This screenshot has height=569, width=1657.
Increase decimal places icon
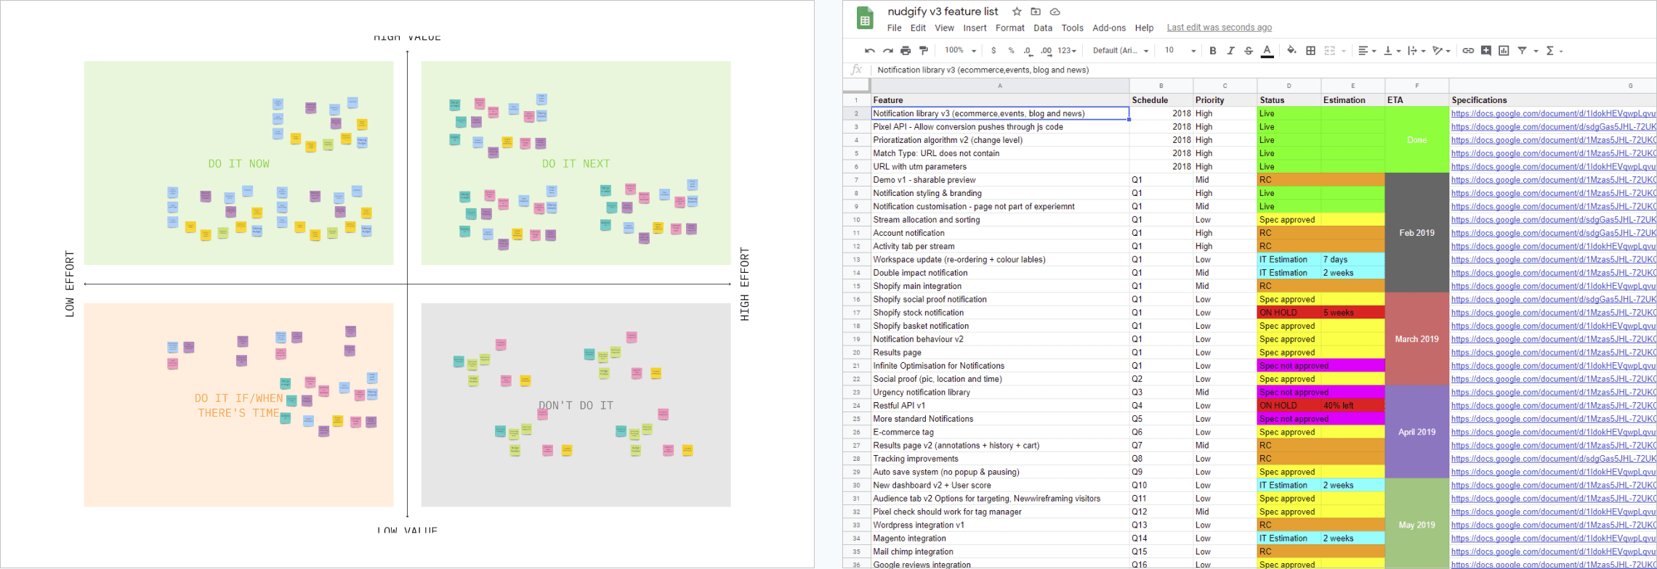tap(1046, 51)
